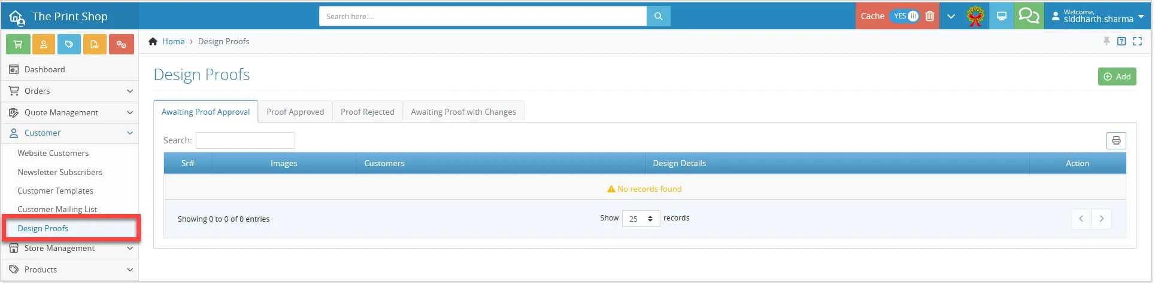Open Dashboard from the sidebar
Image resolution: width=1155 pixels, height=285 pixels.
tap(69, 69)
